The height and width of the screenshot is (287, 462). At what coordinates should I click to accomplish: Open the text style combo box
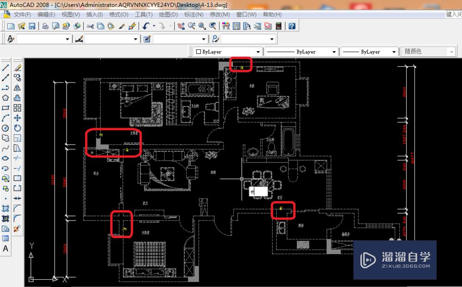(43, 39)
